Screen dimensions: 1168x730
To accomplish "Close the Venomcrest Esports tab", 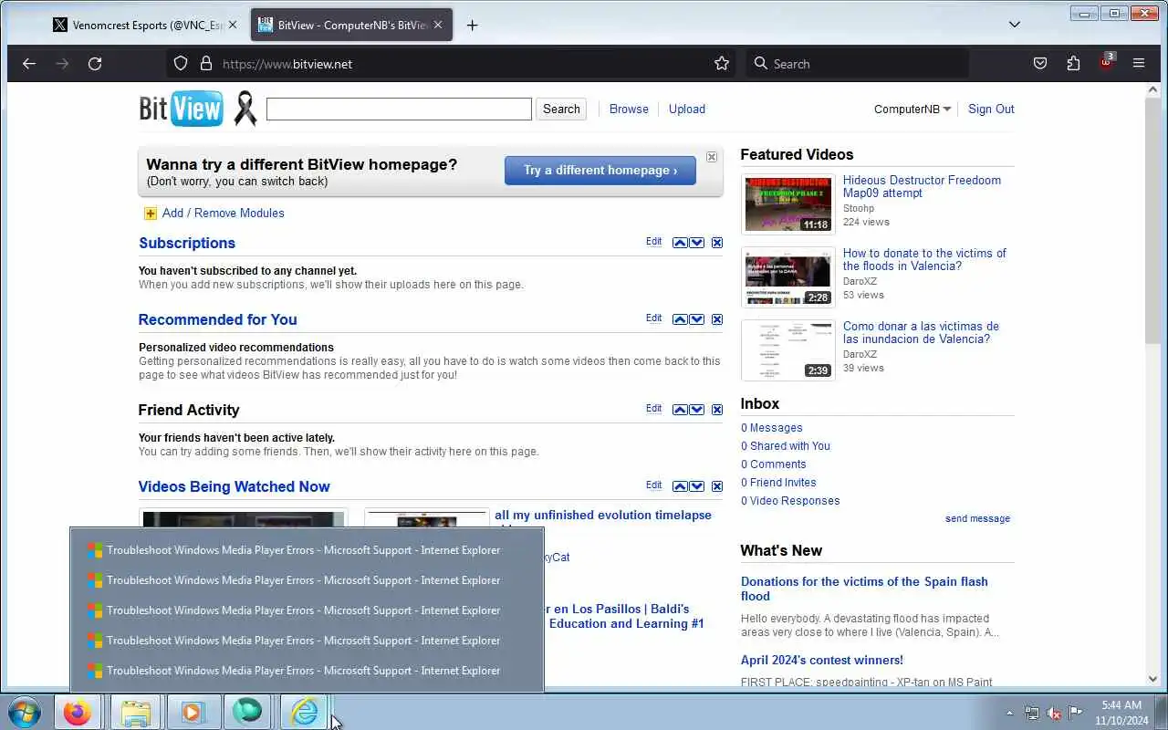I will pyautogui.click(x=232, y=26).
